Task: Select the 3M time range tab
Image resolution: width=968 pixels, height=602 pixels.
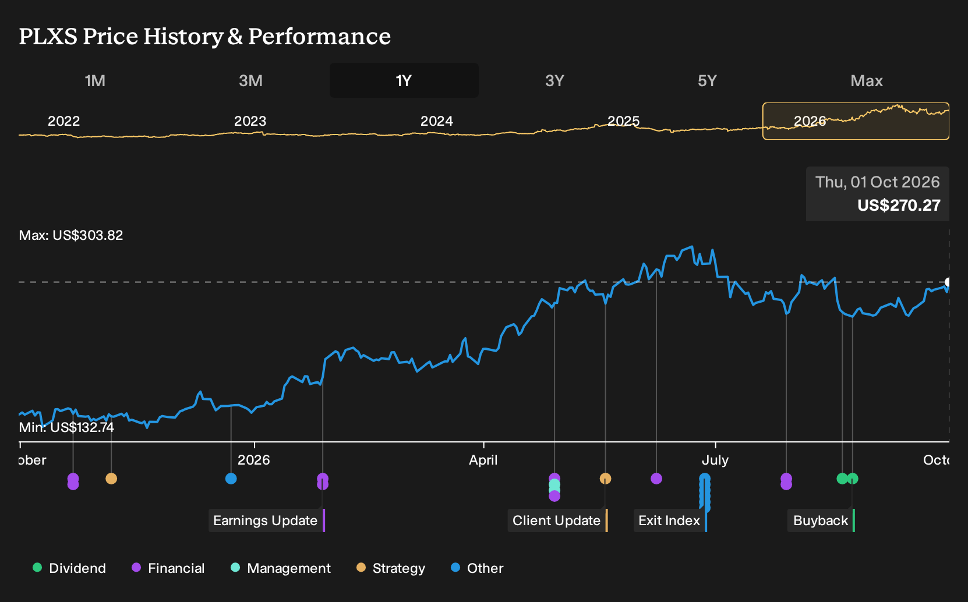Action: [250, 80]
